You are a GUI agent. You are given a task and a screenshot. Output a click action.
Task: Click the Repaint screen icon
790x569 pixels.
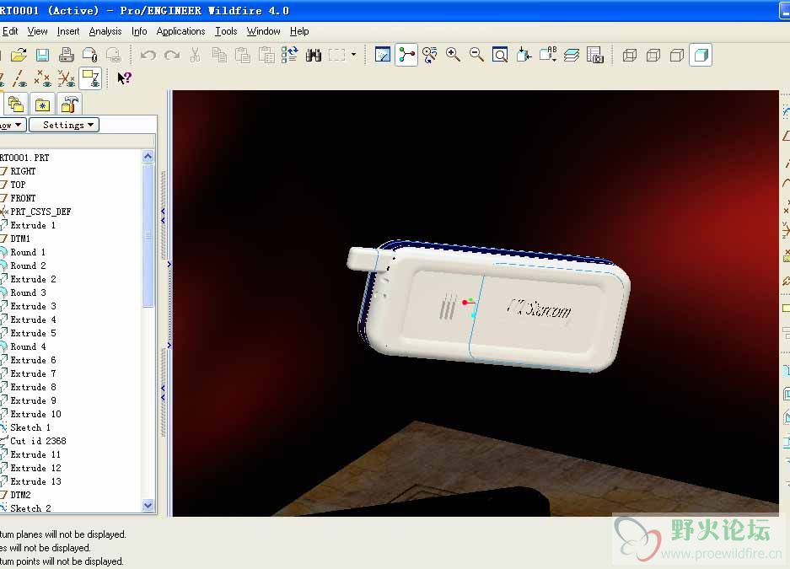coord(383,55)
